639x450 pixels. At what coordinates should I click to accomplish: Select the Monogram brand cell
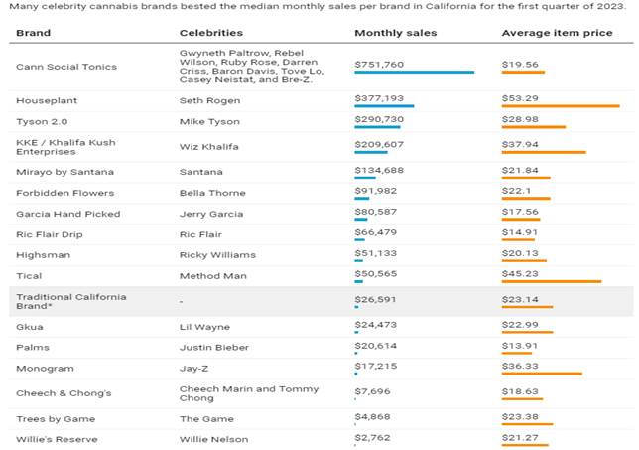[42, 368]
